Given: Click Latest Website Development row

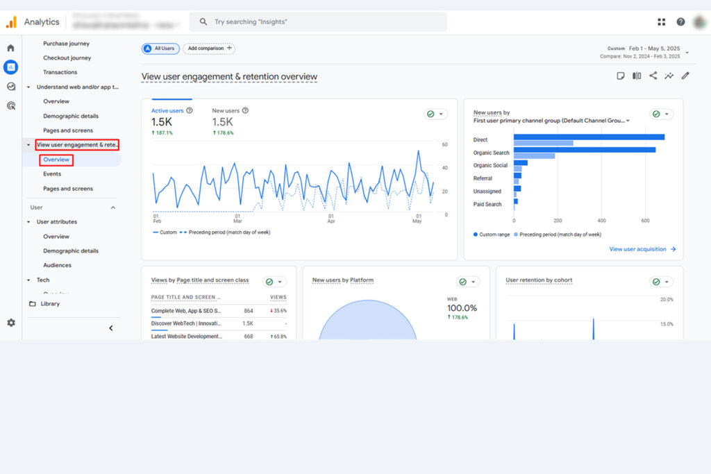Looking at the screenshot, I should [219, 336].
